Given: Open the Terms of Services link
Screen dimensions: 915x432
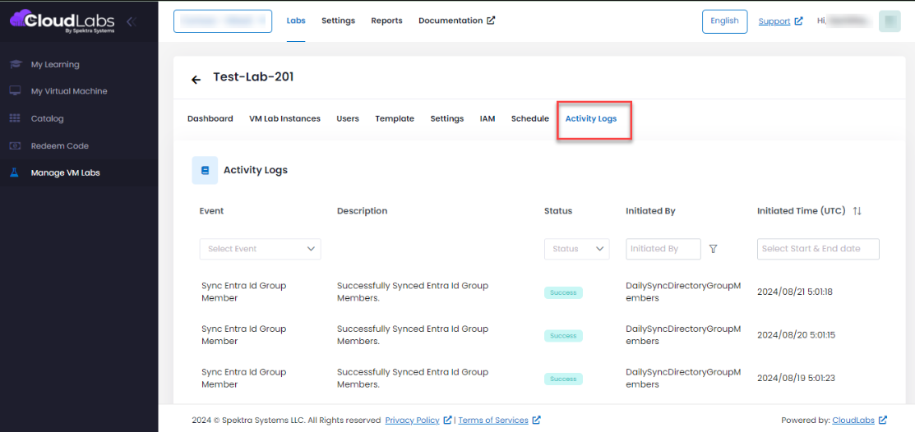Looking at the screenshot, I should click(494, 420).
